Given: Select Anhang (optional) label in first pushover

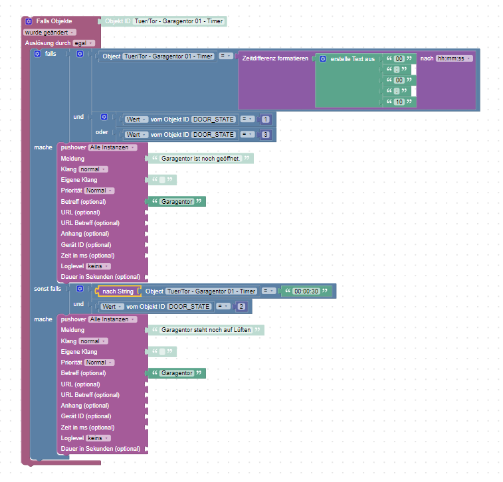Looking at the screenshot, I should [x=85, y=234].
